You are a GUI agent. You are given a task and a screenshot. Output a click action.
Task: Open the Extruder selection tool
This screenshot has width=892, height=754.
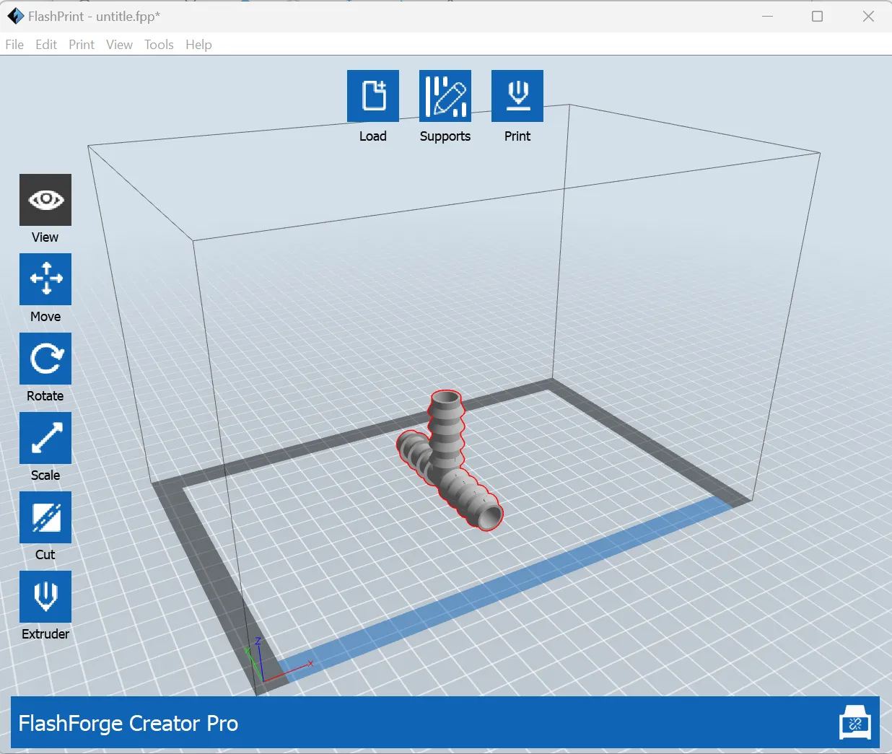[45, 597]
